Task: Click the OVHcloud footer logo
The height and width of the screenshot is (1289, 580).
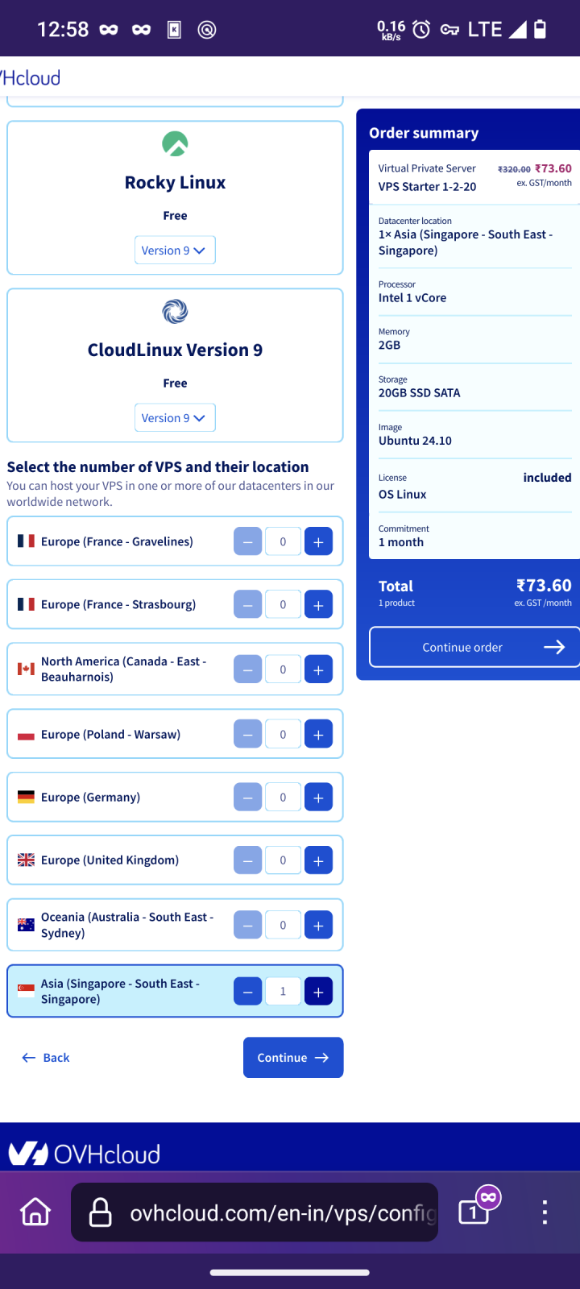Action: click(85, 1154)
